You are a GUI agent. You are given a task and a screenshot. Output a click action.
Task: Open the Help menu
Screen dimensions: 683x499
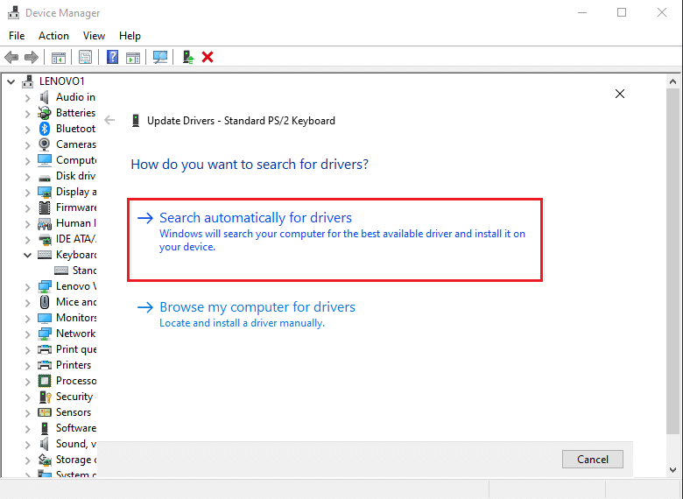130,36
